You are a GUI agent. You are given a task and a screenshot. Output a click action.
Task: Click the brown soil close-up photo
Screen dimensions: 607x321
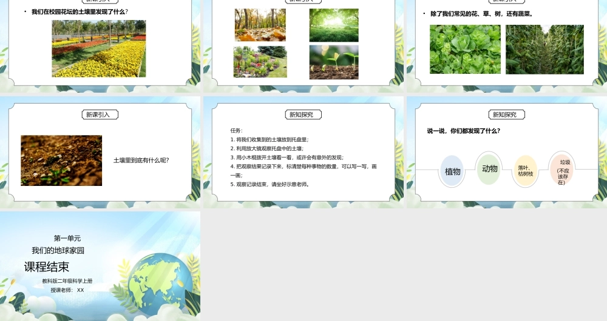click(x=61, y=160)
